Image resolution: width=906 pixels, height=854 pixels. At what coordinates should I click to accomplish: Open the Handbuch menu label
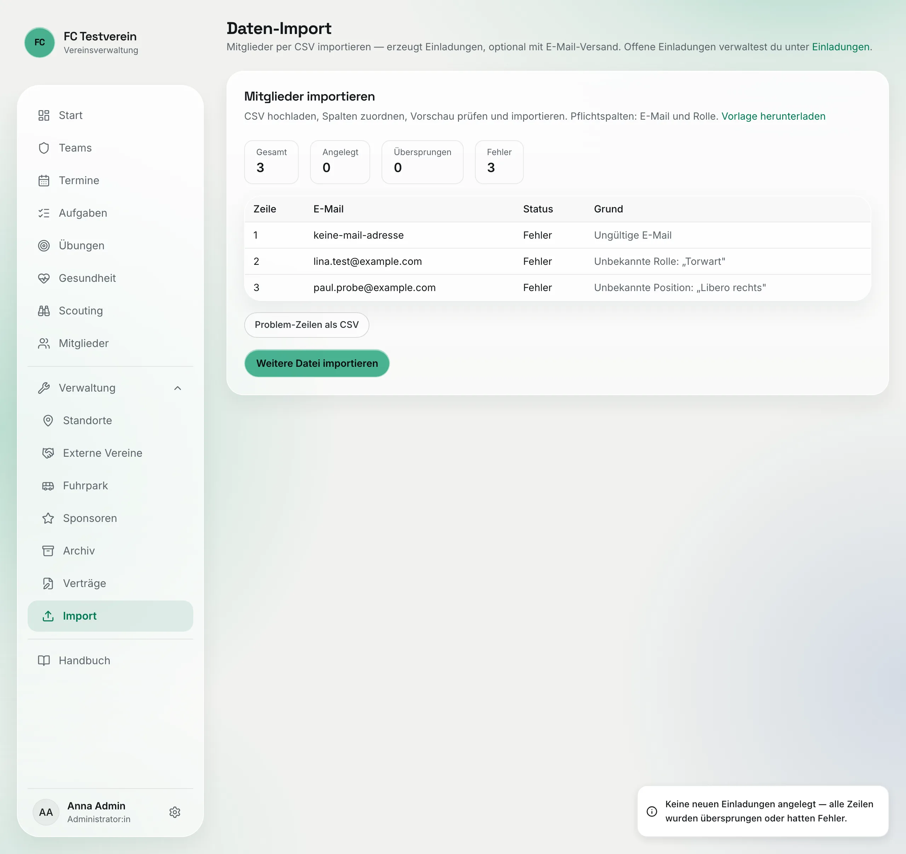(x=84, y=660)
